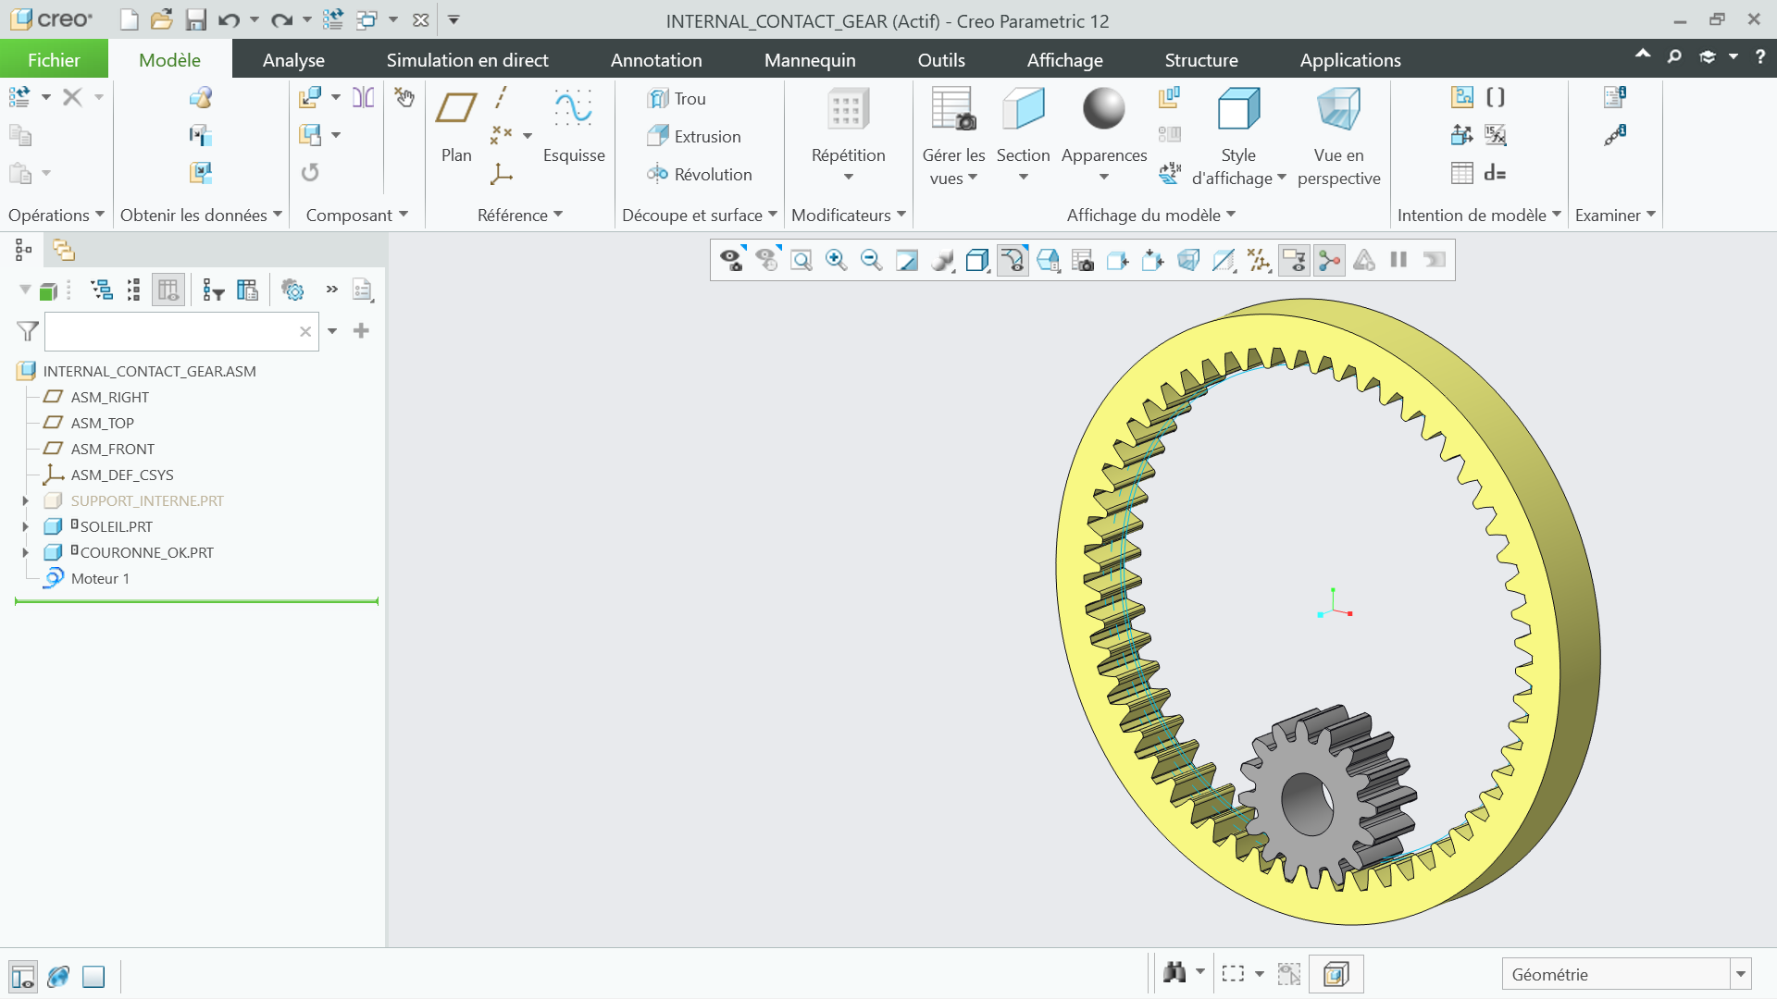
Task: Open the model tree settings gear icon
Action: click(292, 290)
